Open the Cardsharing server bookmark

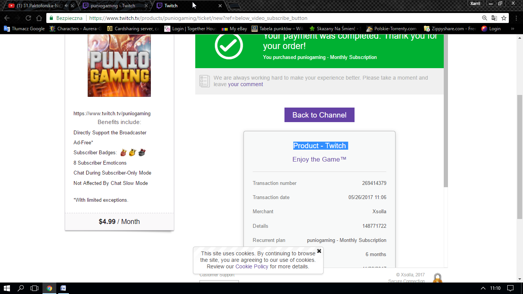pos(133,28)
